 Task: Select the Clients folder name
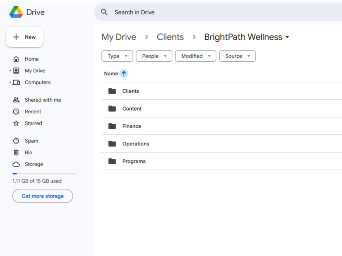coord(131,91)
